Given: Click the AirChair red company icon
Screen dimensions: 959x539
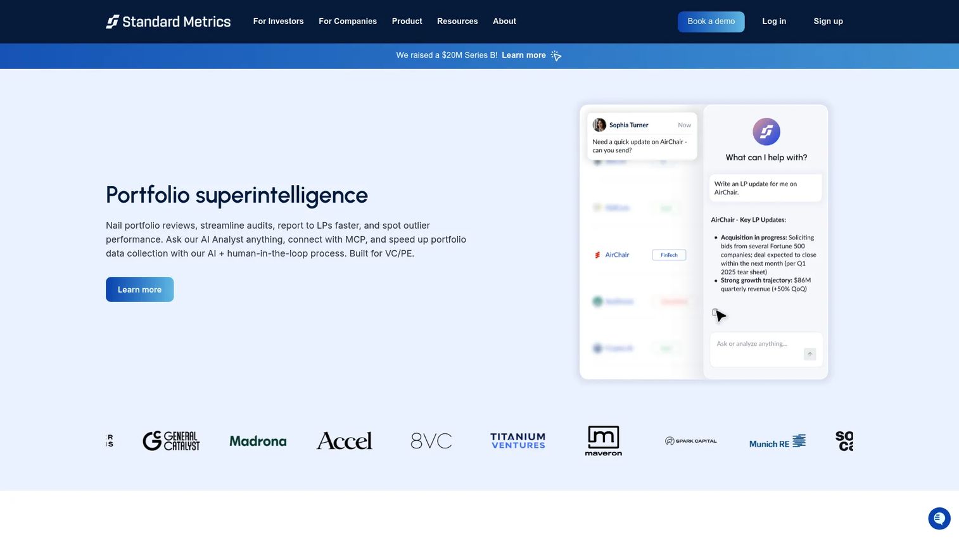Looking at the screenshot, I should (x=597, y=255).
